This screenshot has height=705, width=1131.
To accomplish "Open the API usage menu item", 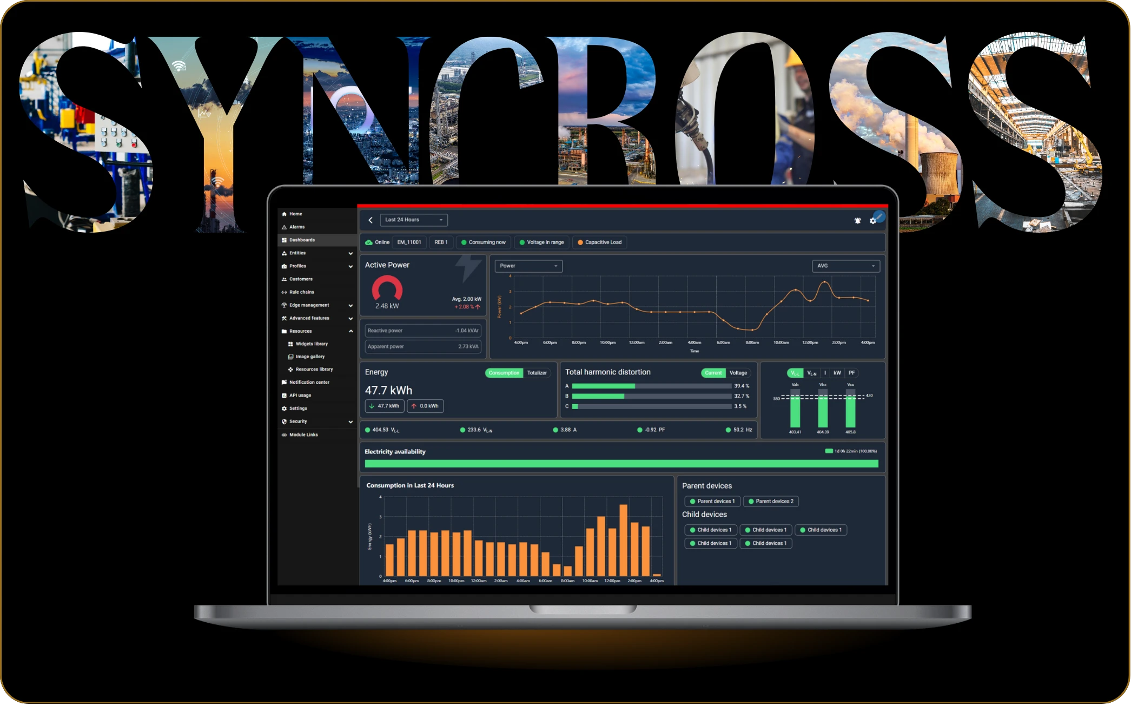I will 317,396.
